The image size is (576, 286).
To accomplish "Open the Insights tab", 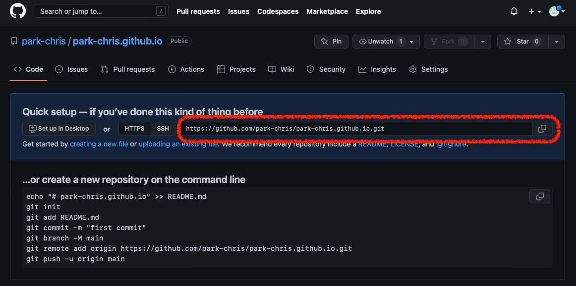I will 377,69.
